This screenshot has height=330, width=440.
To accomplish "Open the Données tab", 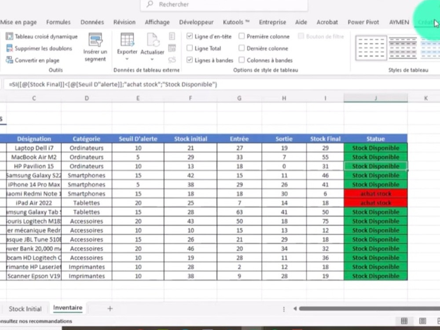I will (92, 22).
